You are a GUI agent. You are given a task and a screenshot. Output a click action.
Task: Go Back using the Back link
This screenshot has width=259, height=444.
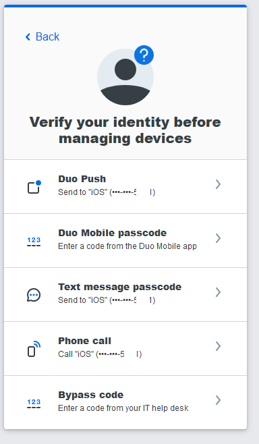[42, 37]
